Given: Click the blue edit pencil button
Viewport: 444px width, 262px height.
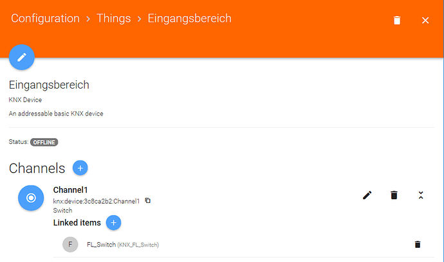Looking at the screenshot, I should pos(21,57).
